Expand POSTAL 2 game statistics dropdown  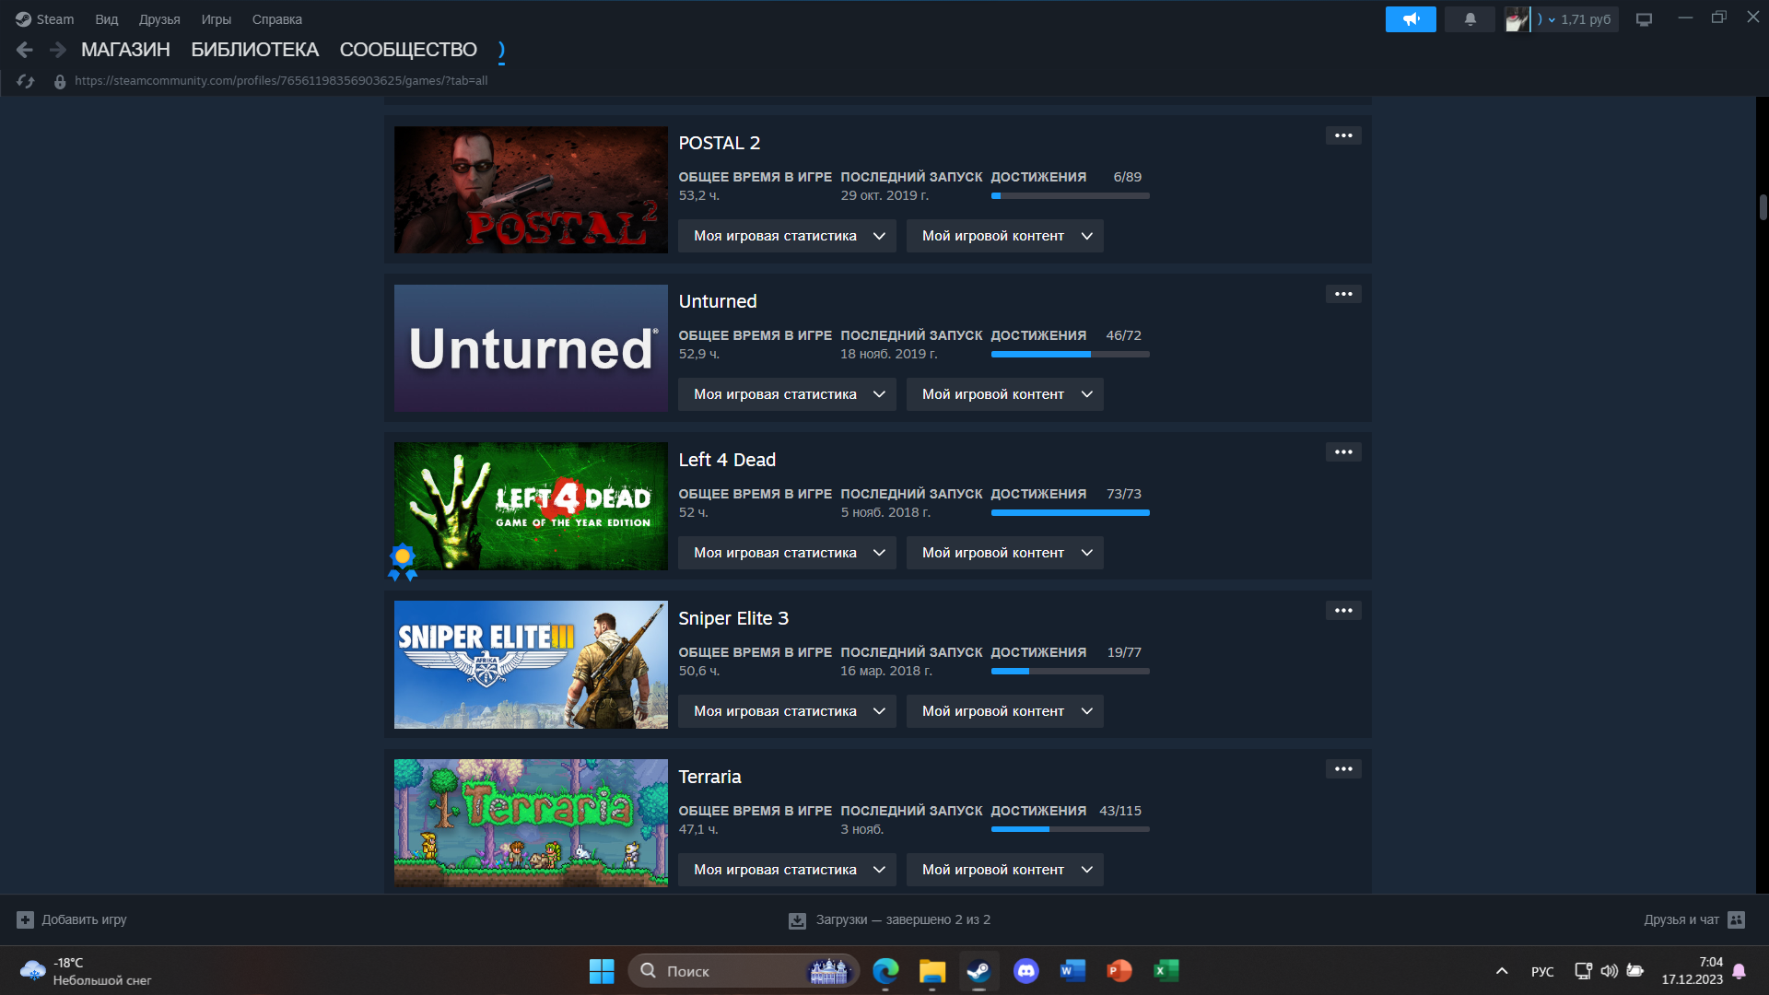[x=787, y=236]
